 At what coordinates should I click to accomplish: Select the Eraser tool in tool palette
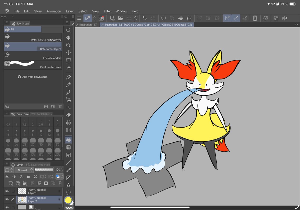[x=68, y=115]
